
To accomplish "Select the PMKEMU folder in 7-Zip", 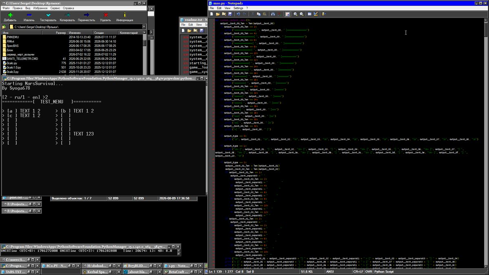I will [13, 37].
